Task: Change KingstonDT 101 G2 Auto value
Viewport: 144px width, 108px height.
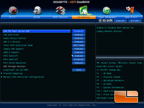Action: pos(79,70)
